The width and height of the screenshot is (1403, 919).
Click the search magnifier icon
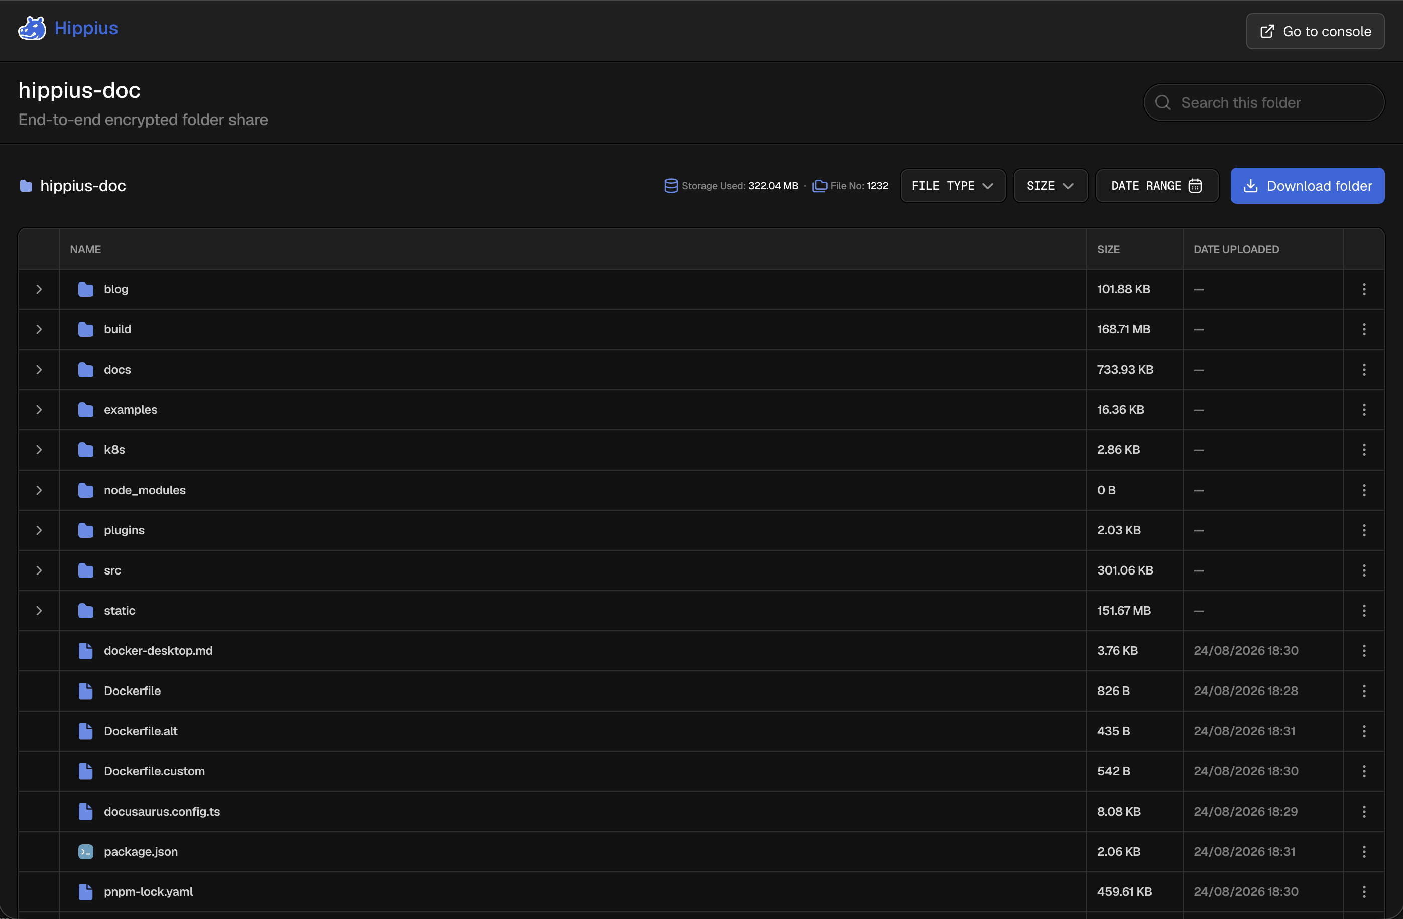(x=1162, y=102)
